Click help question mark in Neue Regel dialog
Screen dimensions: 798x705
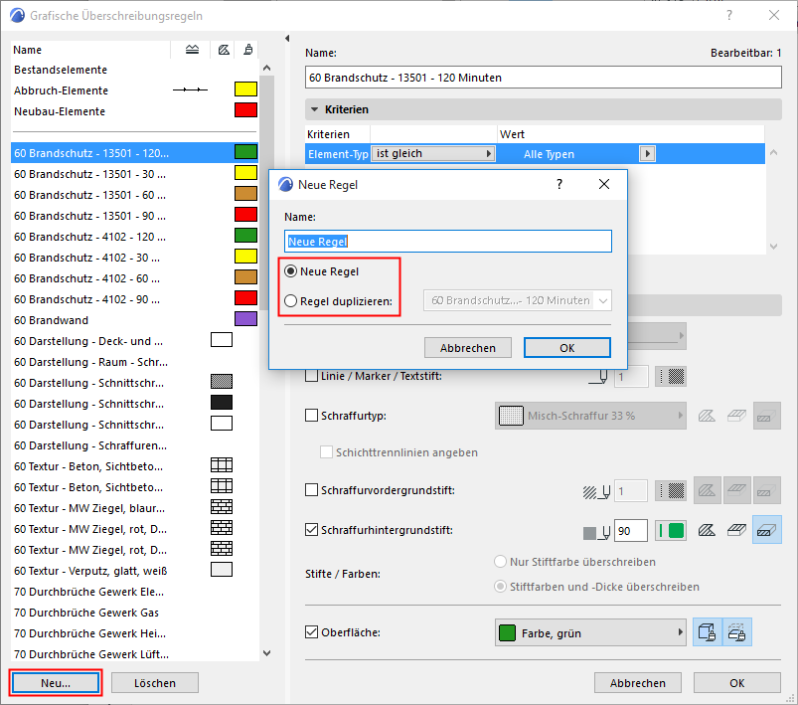click(x=559, y=184)
